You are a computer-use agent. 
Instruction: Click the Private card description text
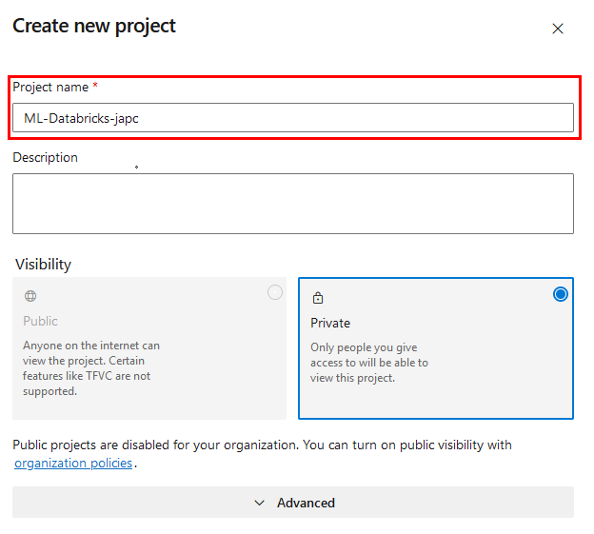[x=369, y=363]
